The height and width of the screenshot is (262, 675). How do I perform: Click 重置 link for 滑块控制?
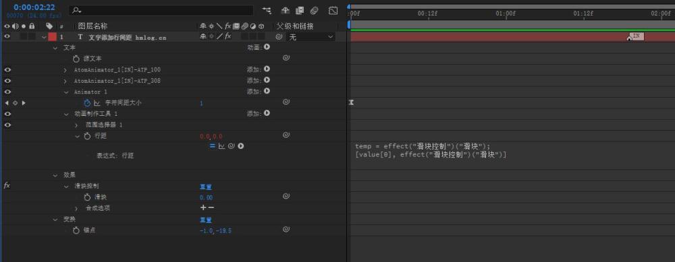tap(206, 187)
